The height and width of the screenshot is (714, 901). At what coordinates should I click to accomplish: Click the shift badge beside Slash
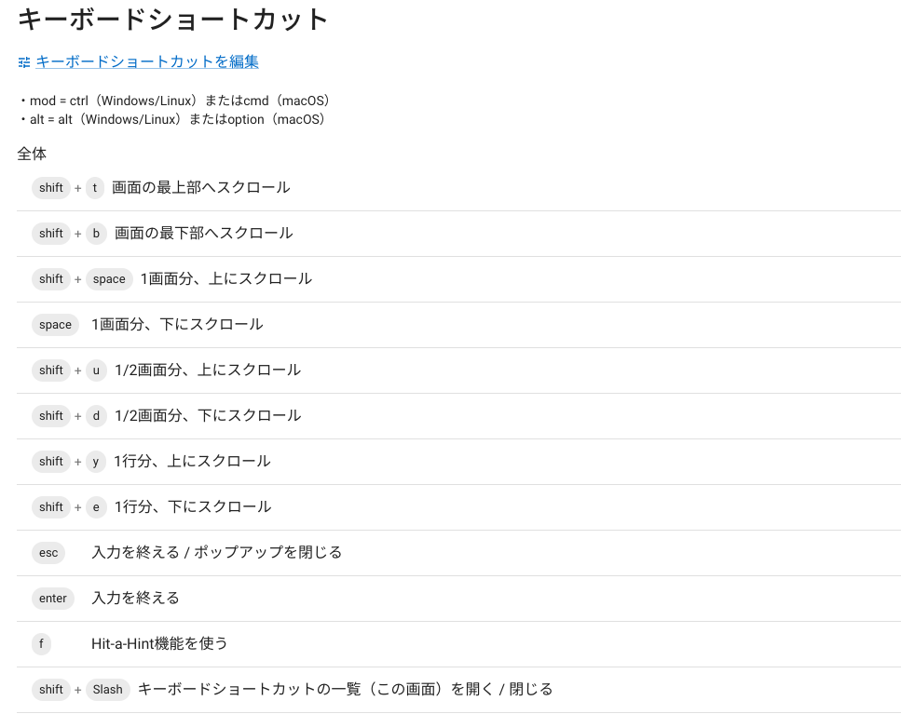pyautogui.click(x=51, y=690)
